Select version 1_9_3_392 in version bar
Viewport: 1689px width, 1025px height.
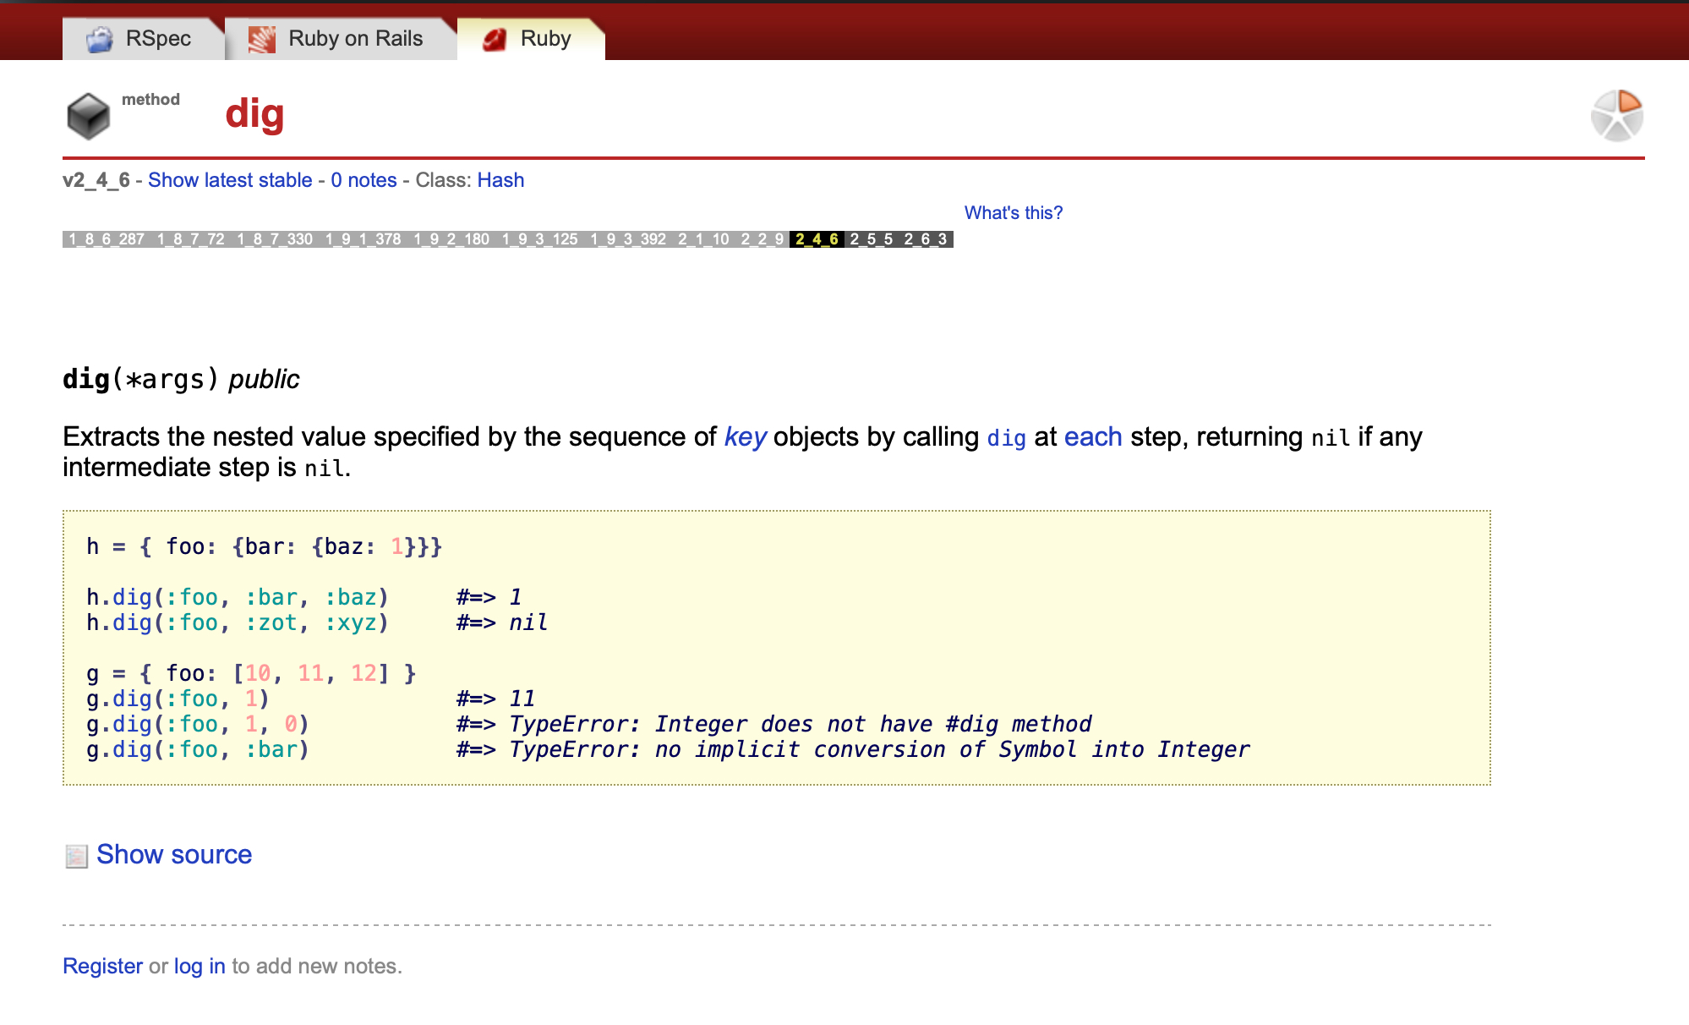[627, 239]
